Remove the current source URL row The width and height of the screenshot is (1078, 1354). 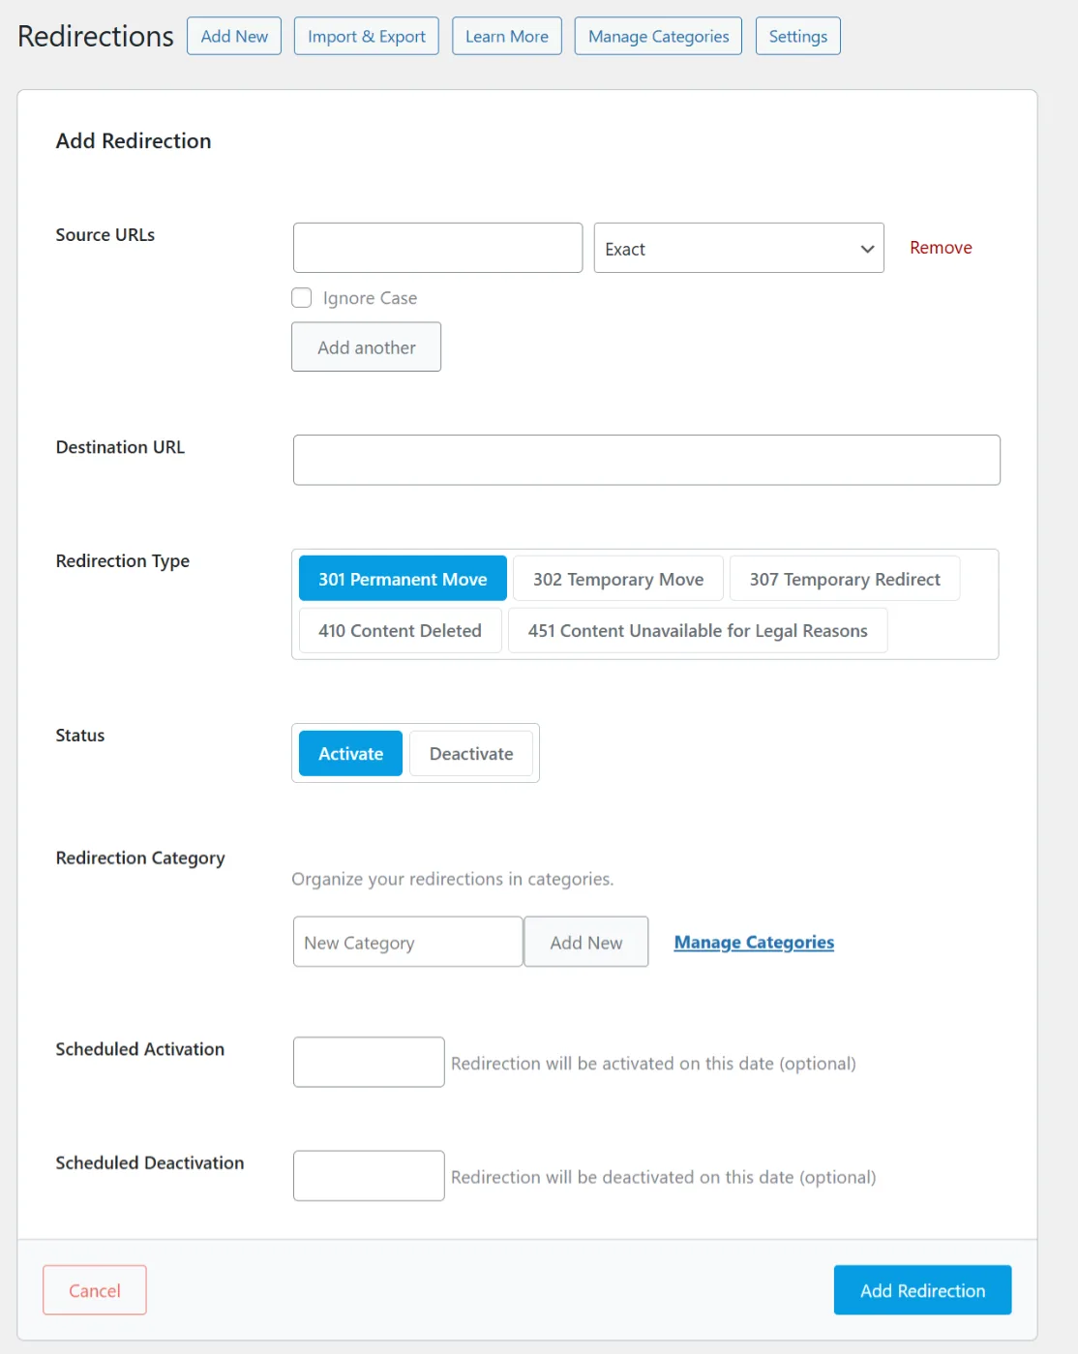(x=940, y=248)
